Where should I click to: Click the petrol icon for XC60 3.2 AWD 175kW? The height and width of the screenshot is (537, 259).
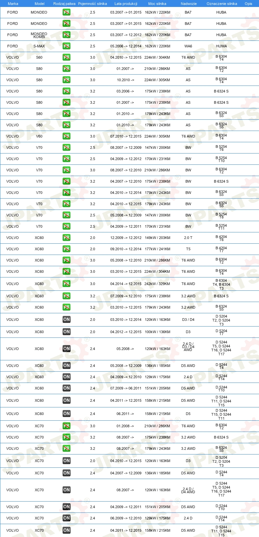[67, 296]
